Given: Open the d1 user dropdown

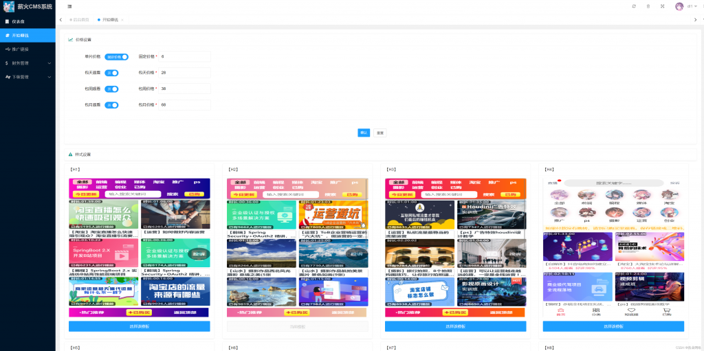Looking at the screenshot, I should click(692, 6).
